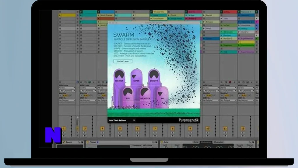Launch the Bongos clip
Image resolution: width=298 pixels, height=168 pixels.
[x=204, y=22]
